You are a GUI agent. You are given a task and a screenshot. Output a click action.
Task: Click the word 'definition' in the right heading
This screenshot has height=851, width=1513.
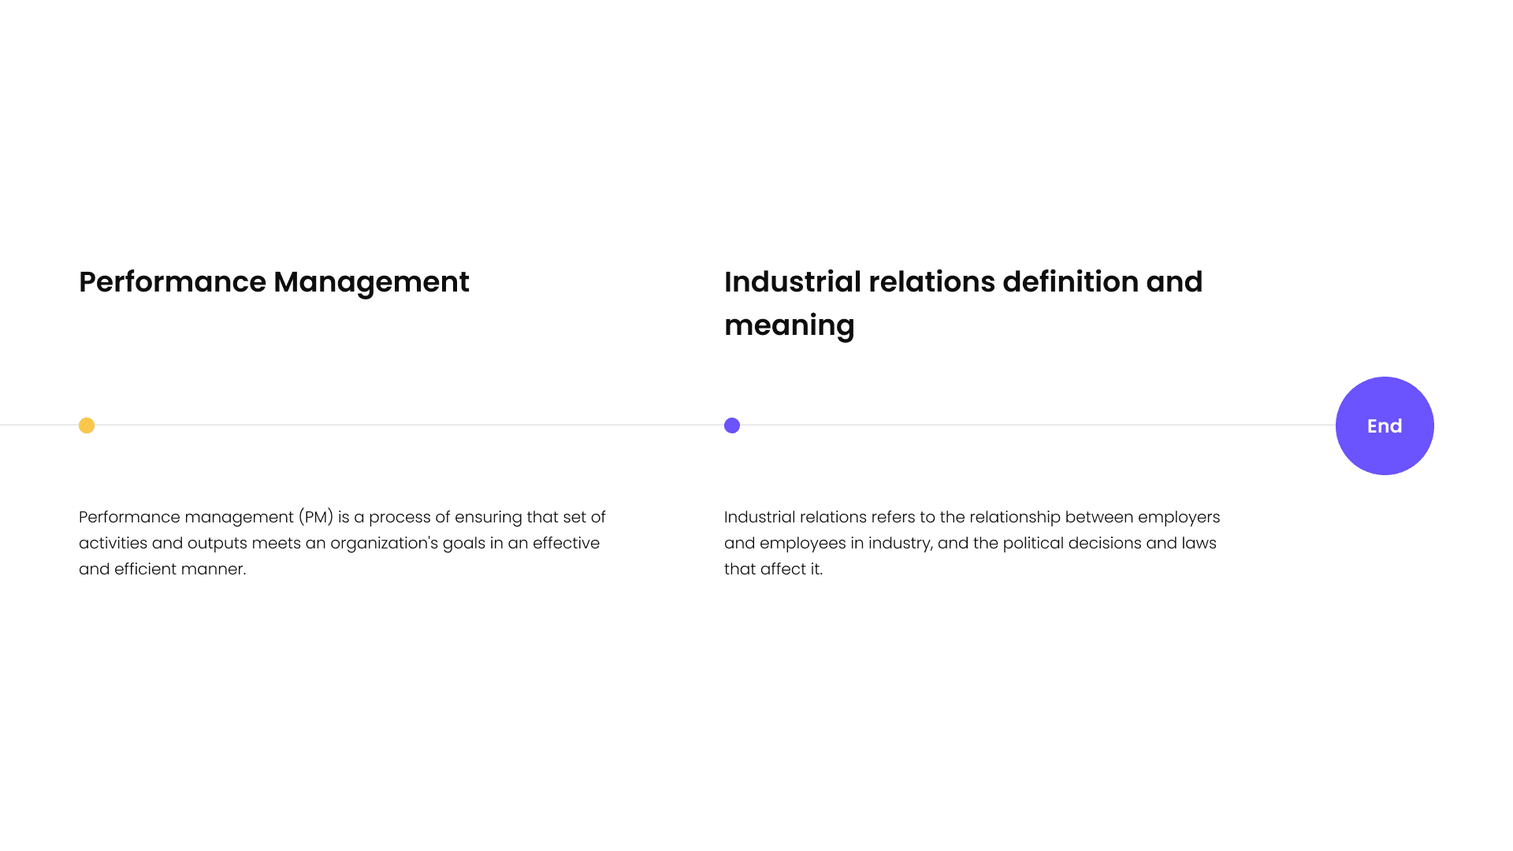1070,282
